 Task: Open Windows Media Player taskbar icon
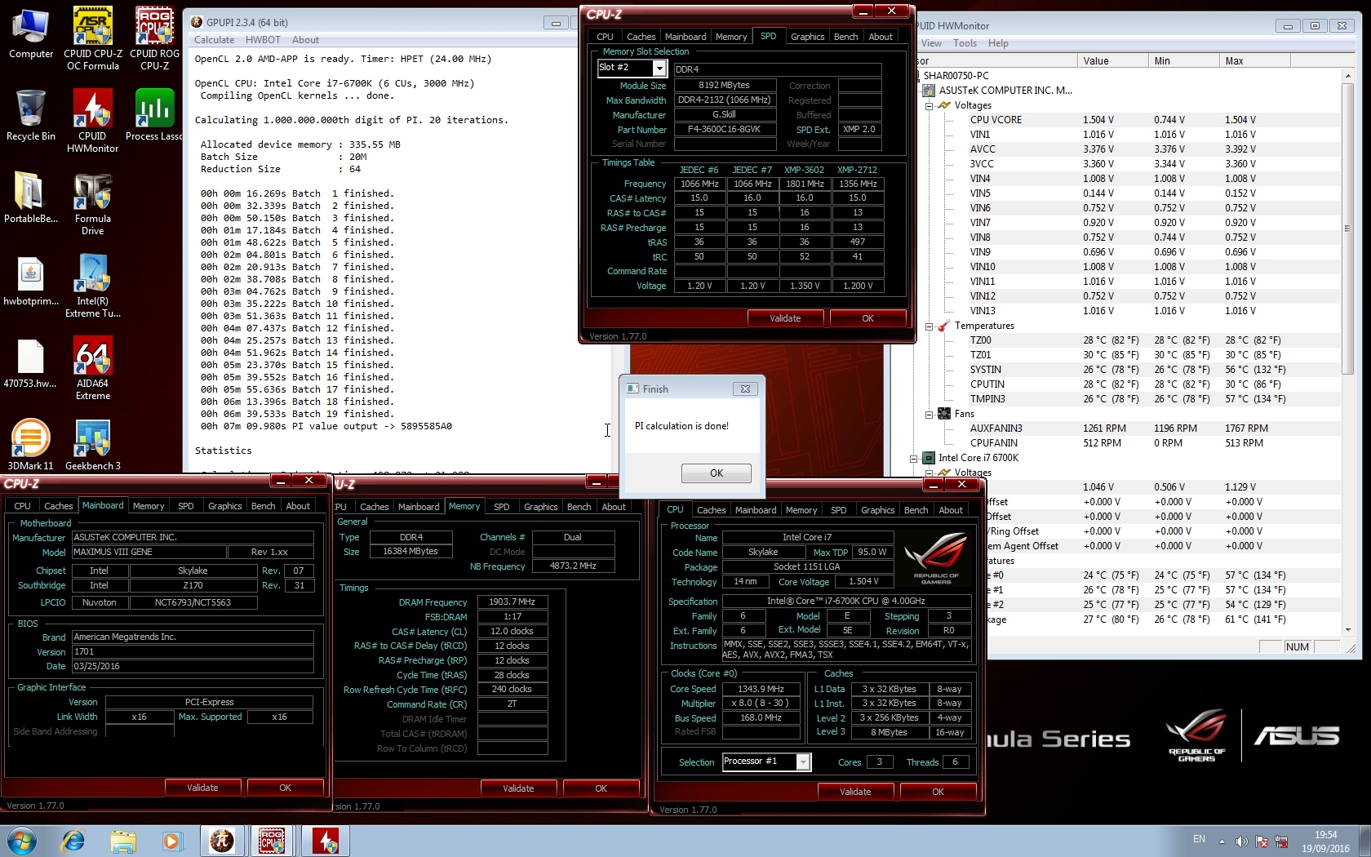[172, 841]
